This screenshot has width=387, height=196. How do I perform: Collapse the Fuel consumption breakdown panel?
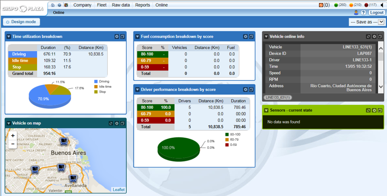tap(137, 37)
